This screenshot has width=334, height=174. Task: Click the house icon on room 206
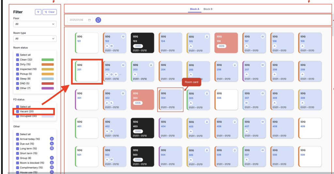click(235, 65)
